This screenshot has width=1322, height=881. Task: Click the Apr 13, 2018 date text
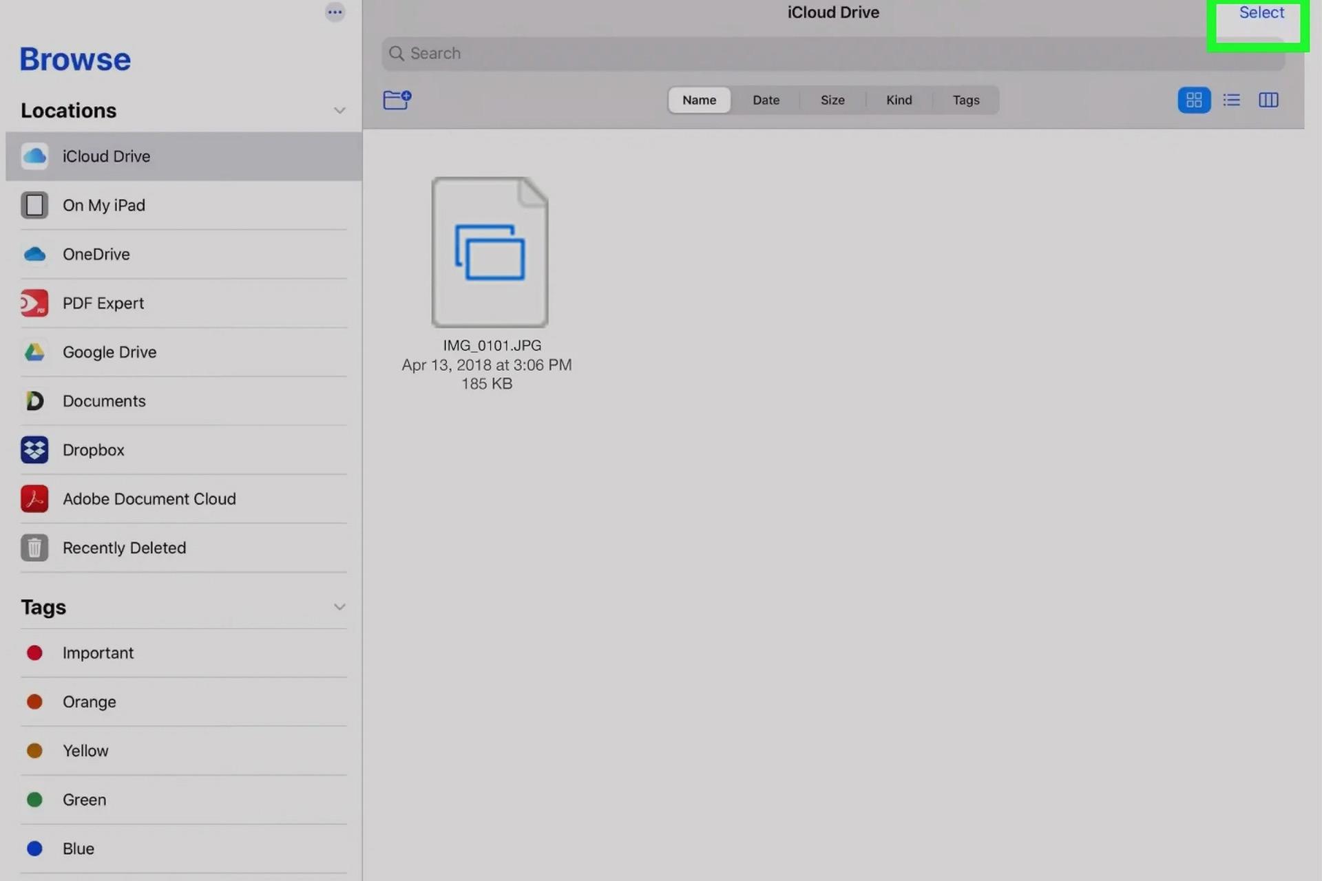(486, 365)
